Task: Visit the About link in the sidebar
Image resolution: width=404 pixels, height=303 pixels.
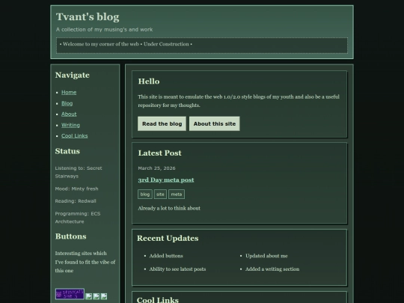Action: [69, 114]
